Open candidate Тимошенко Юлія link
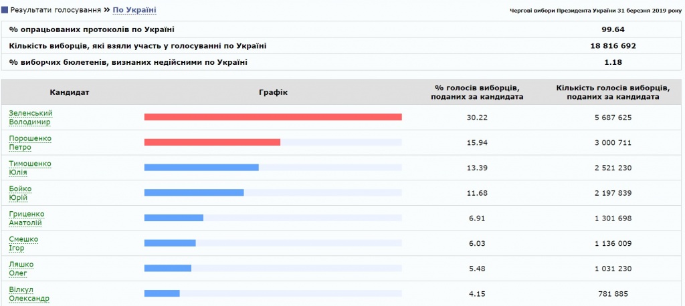The width and height of the screenshot is (685, 306). tap(30, 168)
